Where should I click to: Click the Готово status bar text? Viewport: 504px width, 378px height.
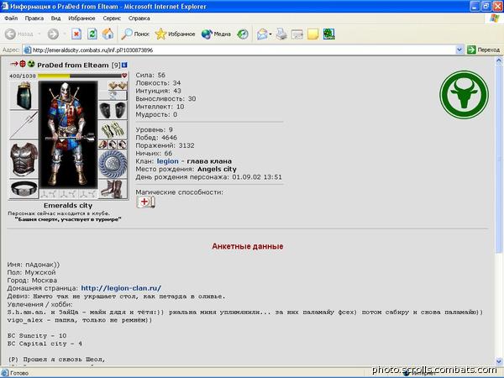pyautogui.click(x=19, y=373)
